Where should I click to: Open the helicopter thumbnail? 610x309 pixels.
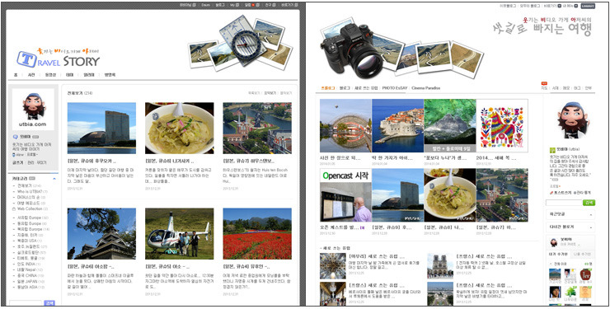pos(180,233)
